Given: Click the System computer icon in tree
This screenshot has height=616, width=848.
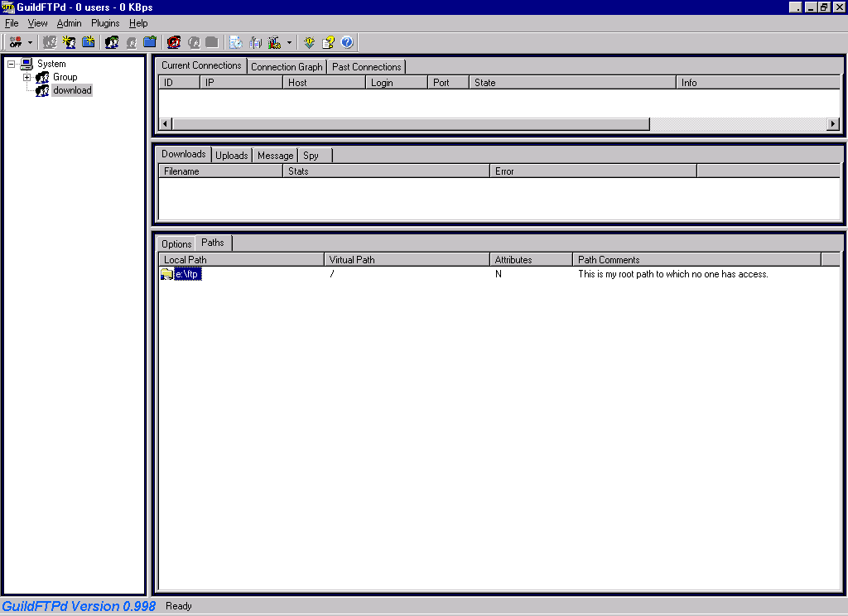Looking at the screenshot, I should (x=26, y=64).
